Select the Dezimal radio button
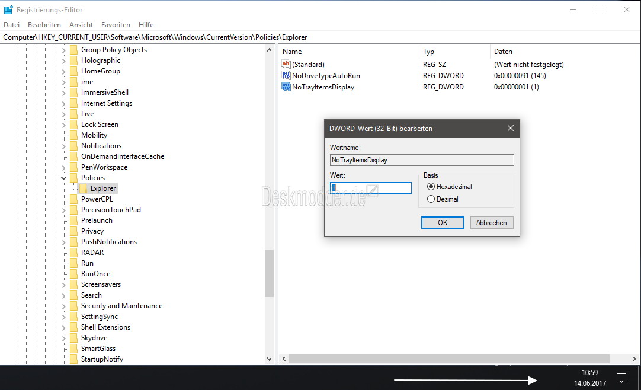Viewport: 641px width, 390px height. (x=431, y=199)
